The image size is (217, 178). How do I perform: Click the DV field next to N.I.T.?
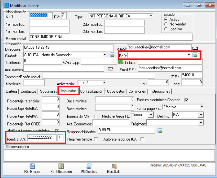pyautogui.click(x=64, y=16)
